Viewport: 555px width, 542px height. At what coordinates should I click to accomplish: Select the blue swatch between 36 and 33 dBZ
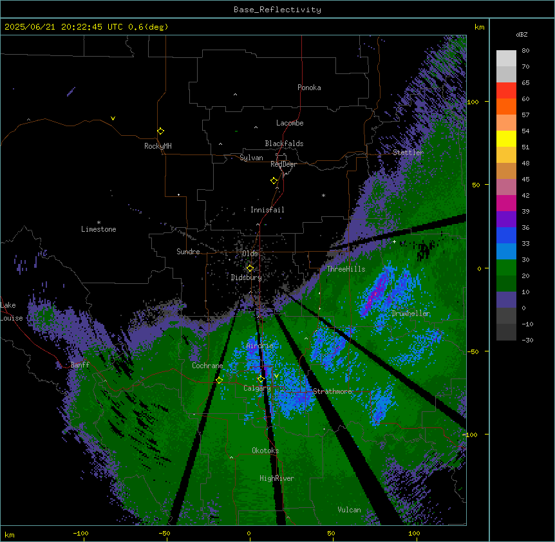click(506, 235)
